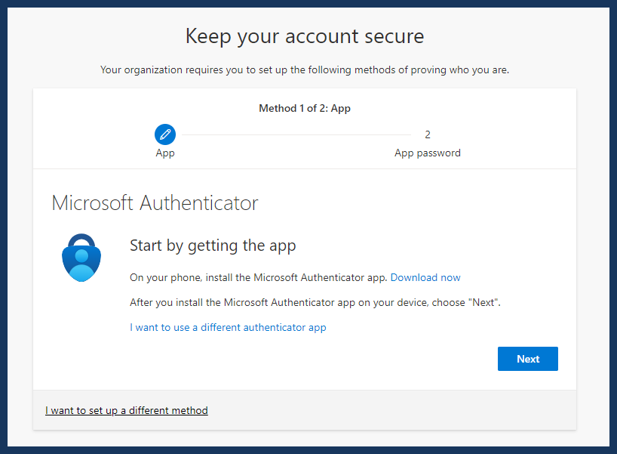The image size is (617, 454).
Task: Select step number 2 in the progress tracker
Action: click(428, 134)
